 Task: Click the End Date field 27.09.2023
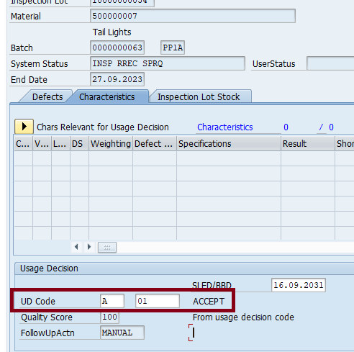click(x=117, y=79)
